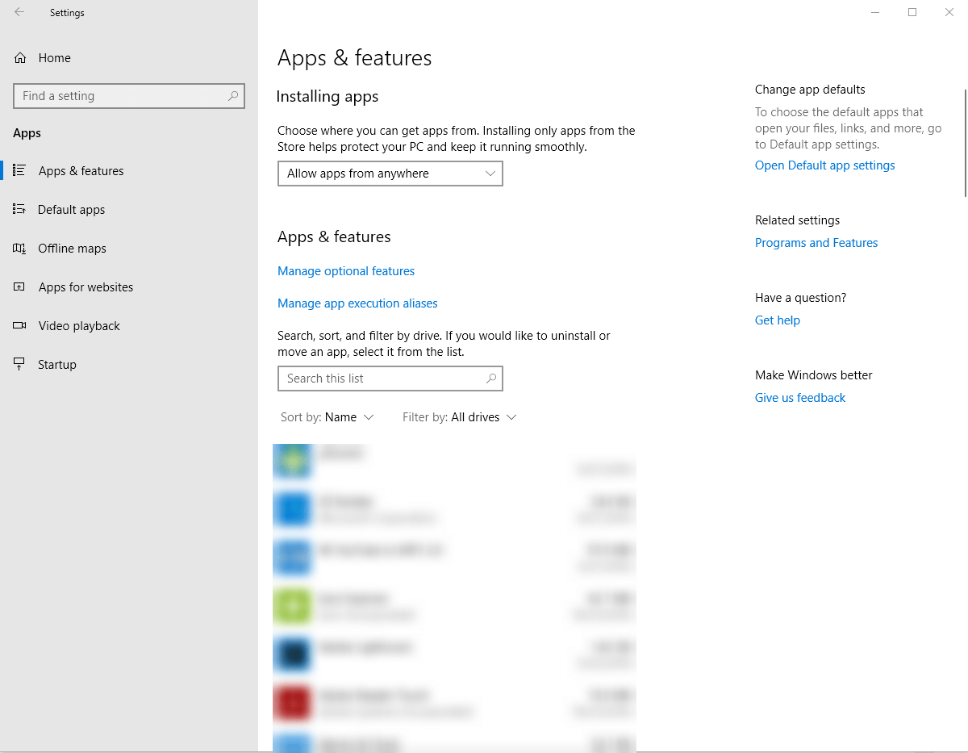The image size is (968, 753).
Task: Click the Home house icon
Action: [x=20, y=58]
